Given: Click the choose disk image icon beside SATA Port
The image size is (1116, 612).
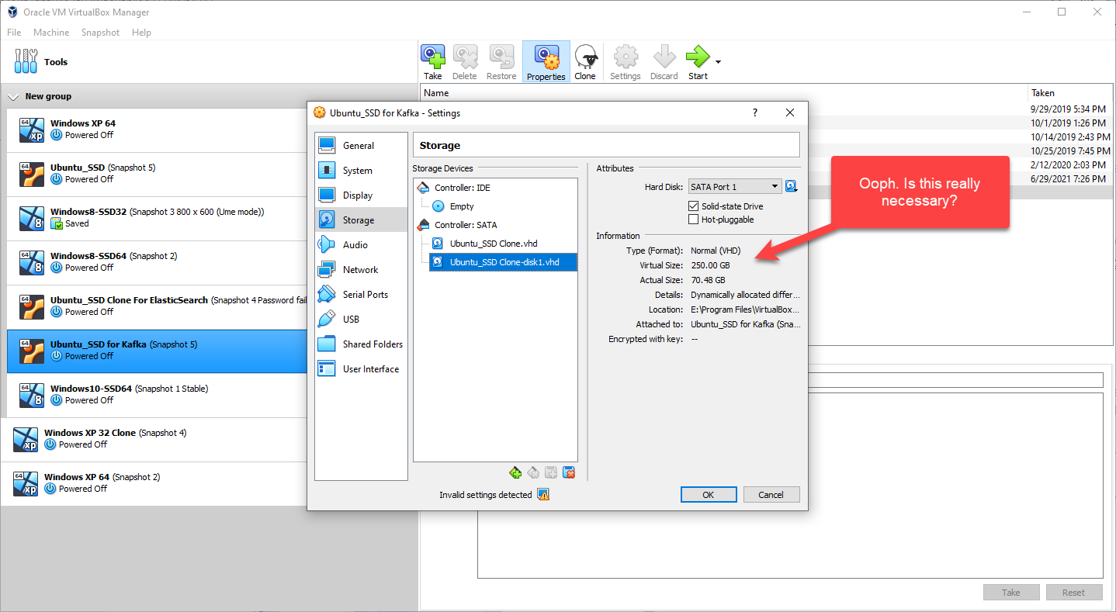Looking at the screenshot, I should [792, 186].
